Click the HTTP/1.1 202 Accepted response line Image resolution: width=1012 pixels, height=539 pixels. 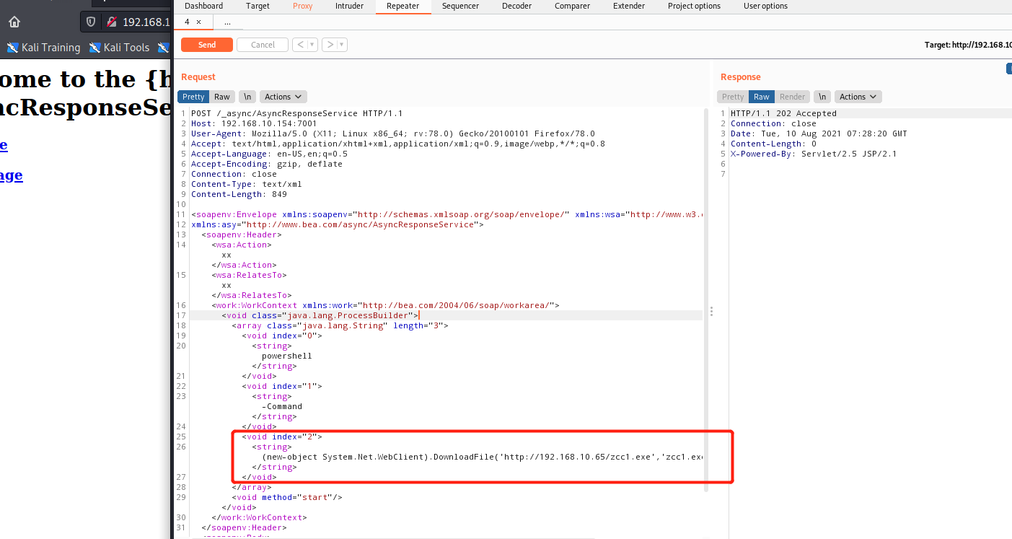click(783, 113)
